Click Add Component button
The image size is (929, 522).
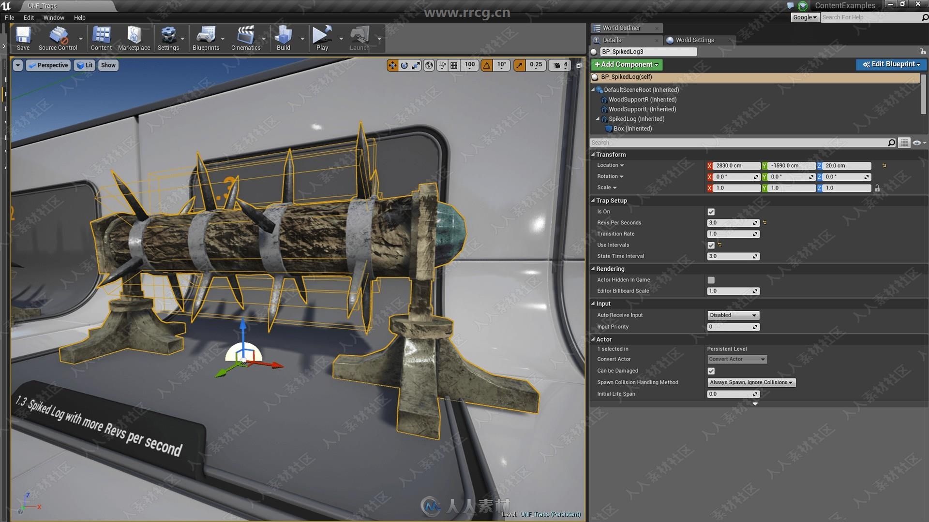(x=626, y=64)
